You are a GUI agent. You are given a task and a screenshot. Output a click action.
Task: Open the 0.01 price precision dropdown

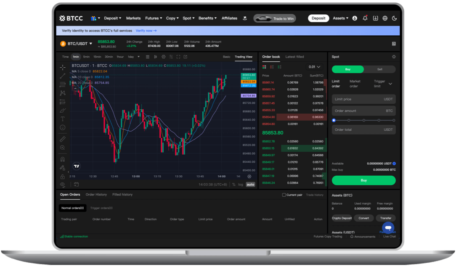(314, 67)
